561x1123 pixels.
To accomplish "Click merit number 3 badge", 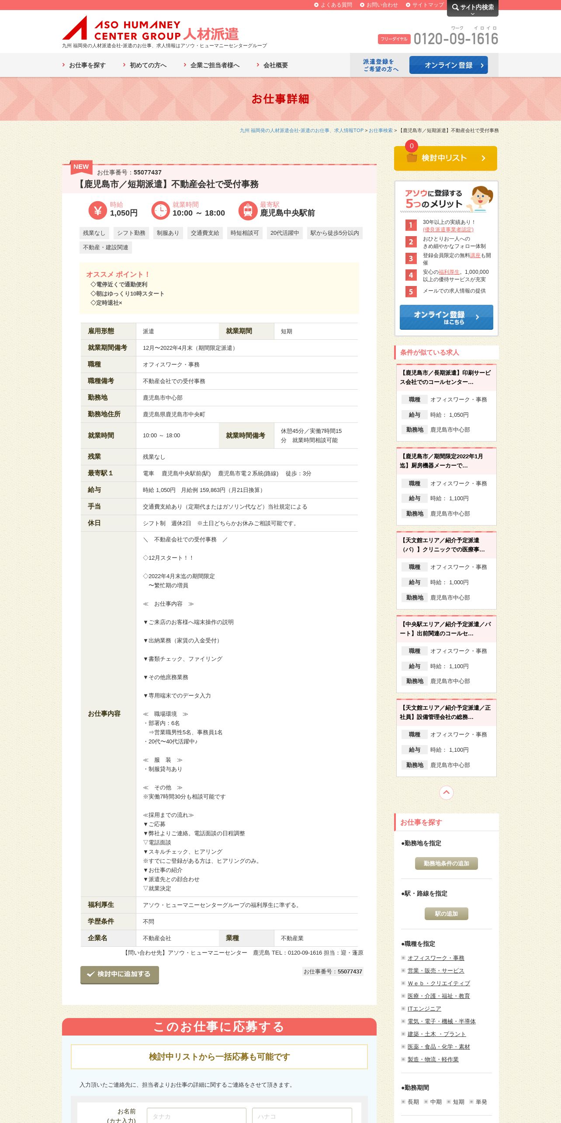I will (411, 258).
